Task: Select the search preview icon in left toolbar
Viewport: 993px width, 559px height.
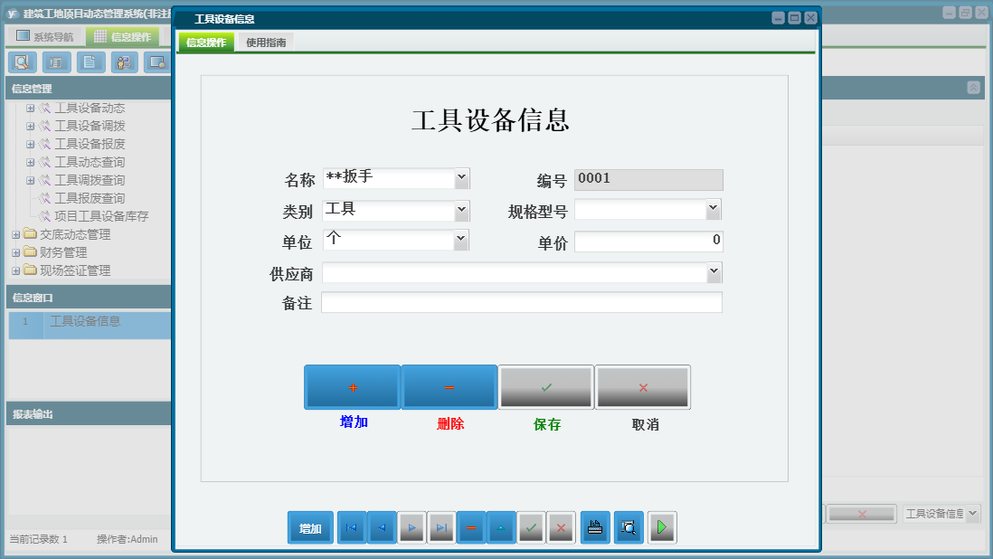Action: click(x=22, y=62)
